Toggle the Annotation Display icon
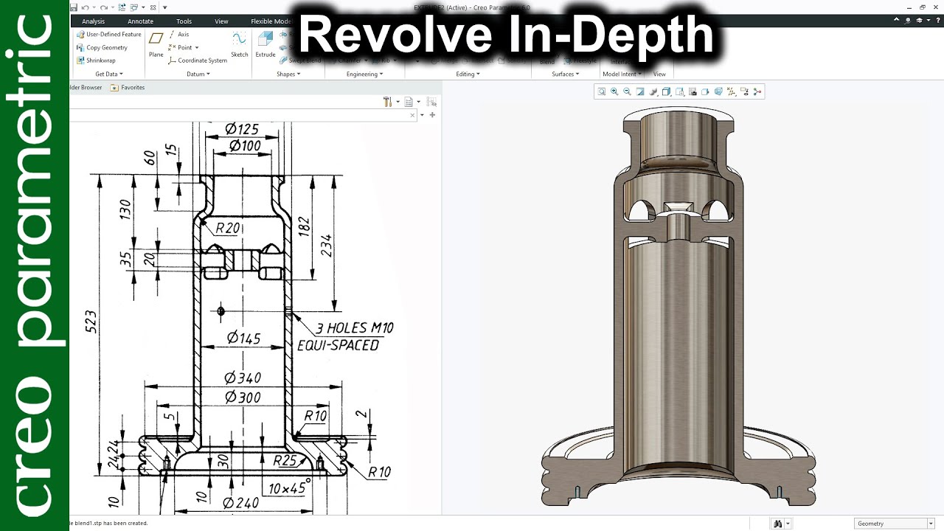The height and width of the screenshot is (531, 944). pos(745,91)
